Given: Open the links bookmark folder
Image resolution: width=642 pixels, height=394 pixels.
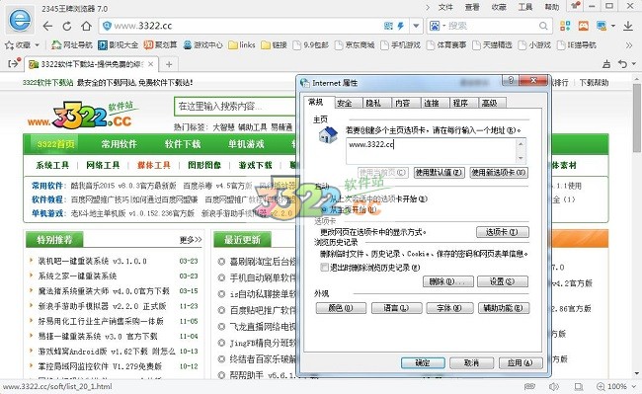Looking at the screenshot, I should (x=242, y=45).
